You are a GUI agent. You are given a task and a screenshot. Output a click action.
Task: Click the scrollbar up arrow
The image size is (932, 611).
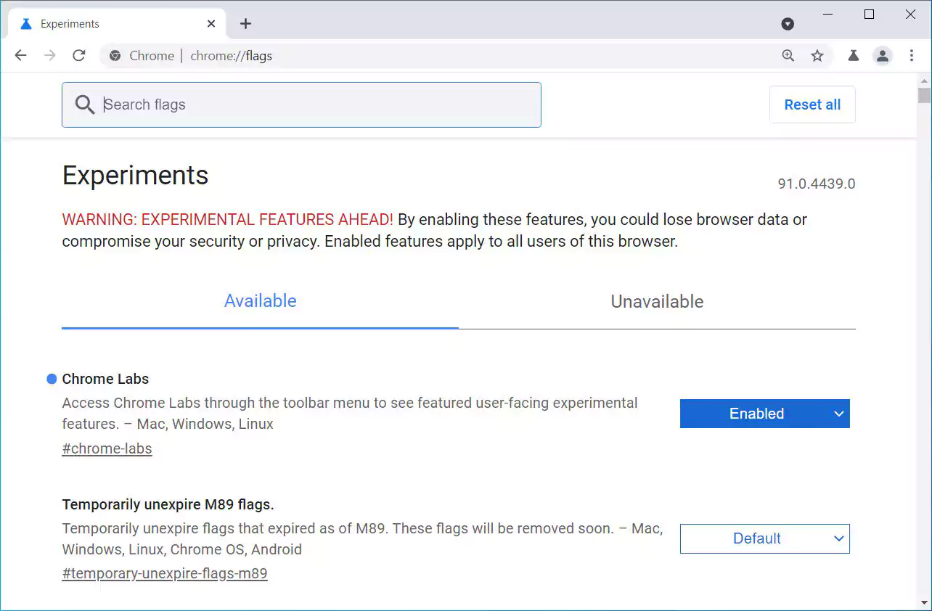point(924,80)
